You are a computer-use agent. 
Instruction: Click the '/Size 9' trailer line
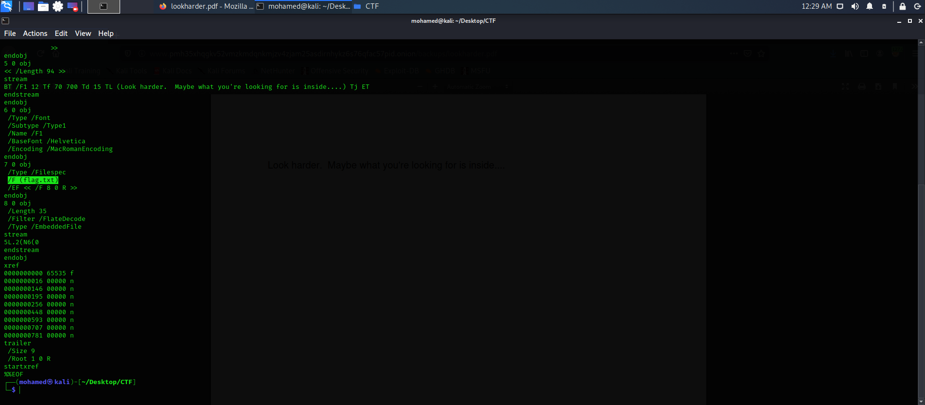point(21,351)
